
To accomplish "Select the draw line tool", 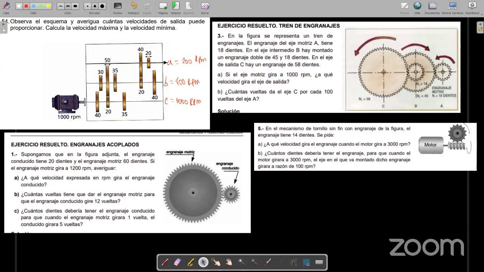I will pos(281,262).
